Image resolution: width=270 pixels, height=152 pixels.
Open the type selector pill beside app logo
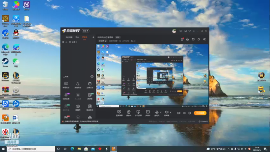click(86, 31)
